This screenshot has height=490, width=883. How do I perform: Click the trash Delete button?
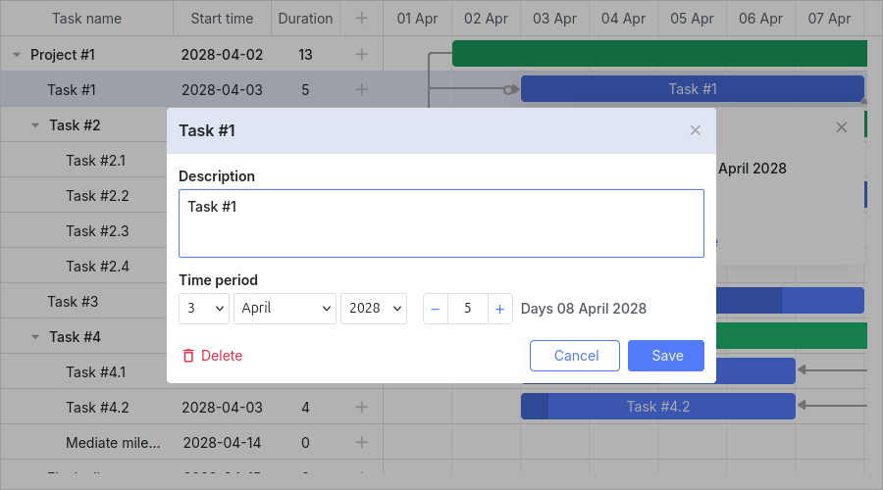tap(212, 356)
